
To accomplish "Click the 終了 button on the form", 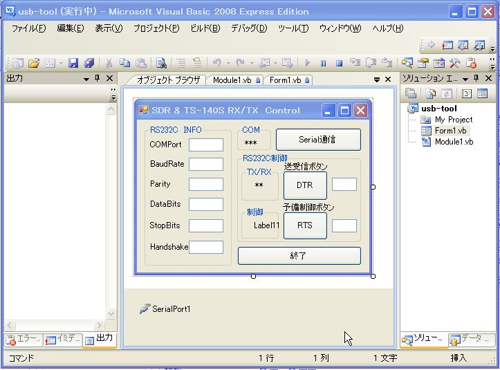I will 299,255.
